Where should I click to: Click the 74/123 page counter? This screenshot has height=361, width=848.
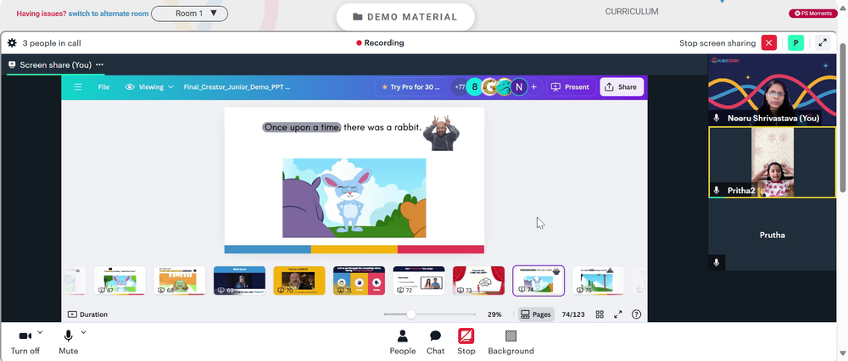[x=573, y=314]
